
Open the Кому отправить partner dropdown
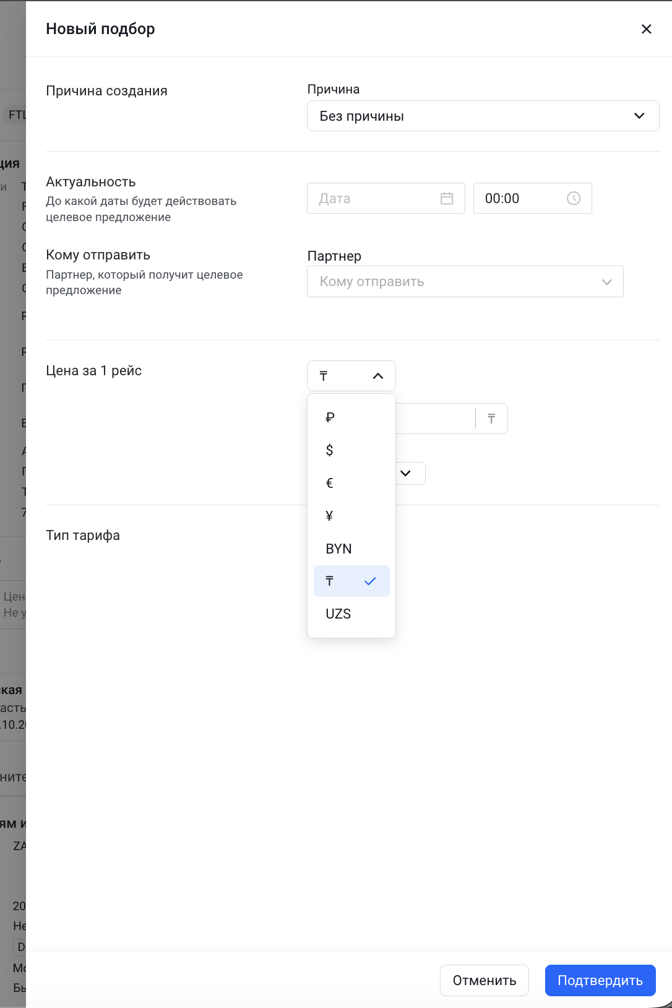click(465, 282)
